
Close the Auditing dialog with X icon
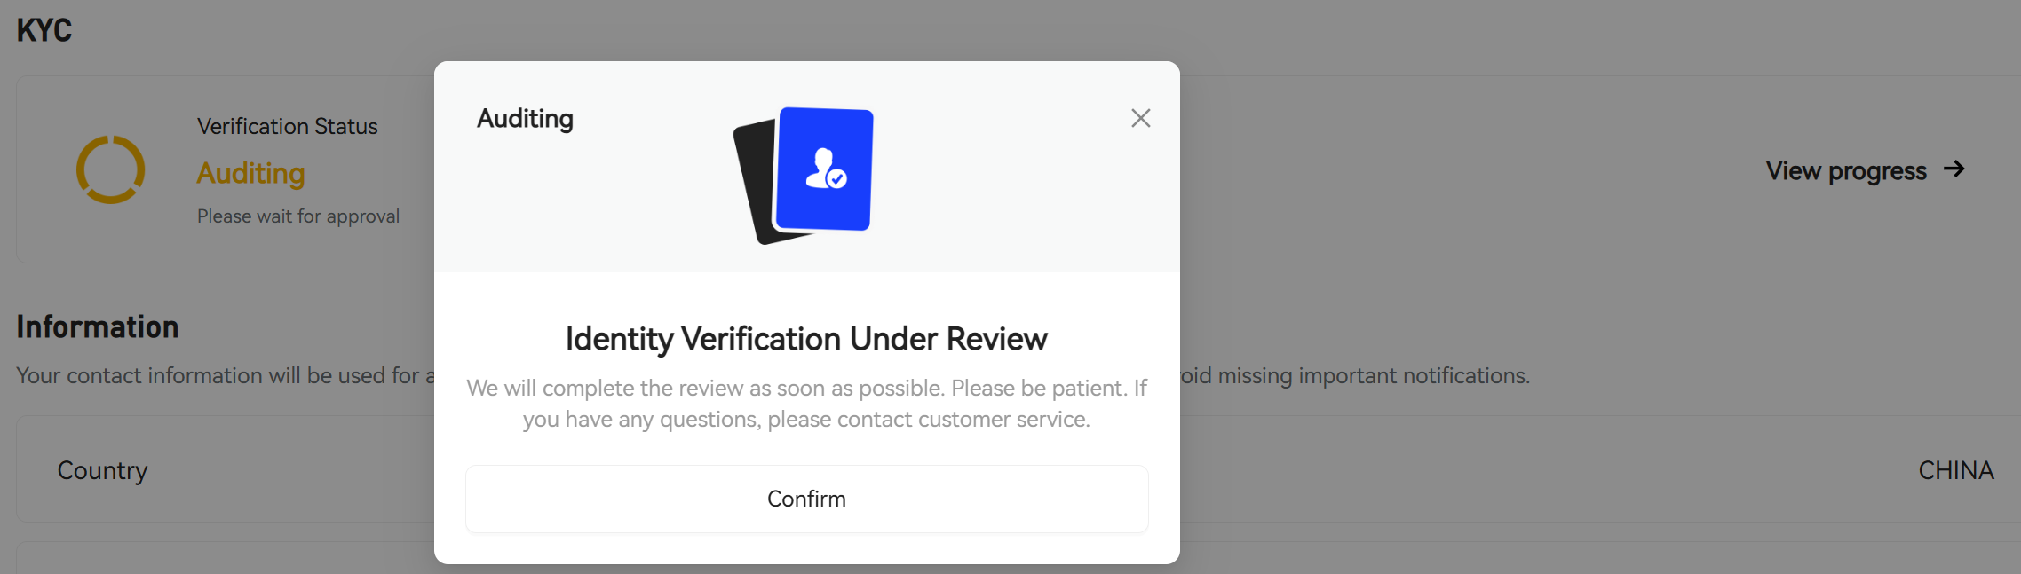(x=1140, y=118)
